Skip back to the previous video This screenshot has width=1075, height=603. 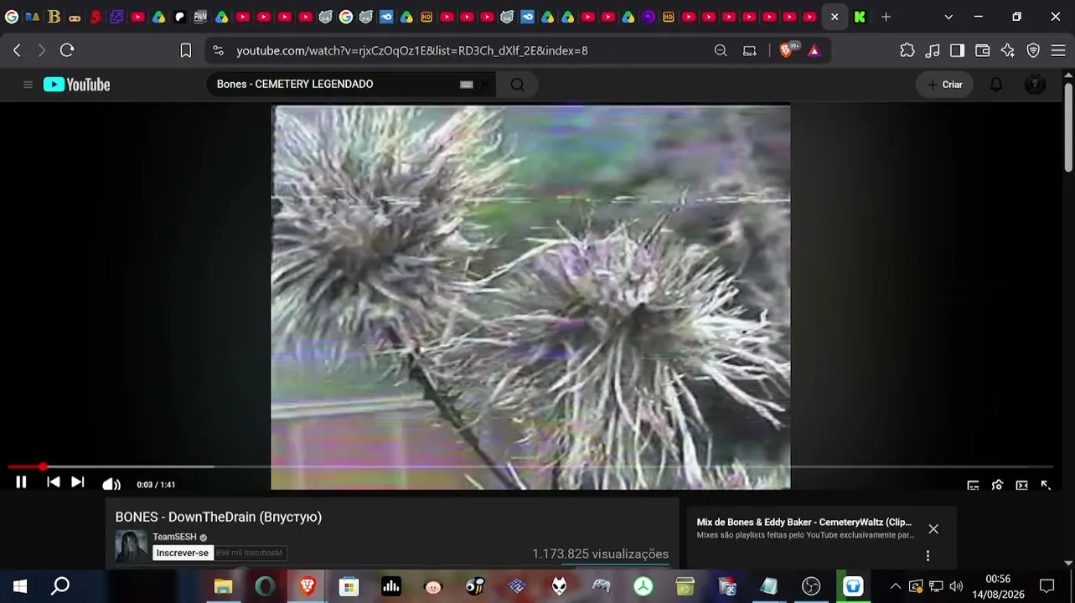[53, 482]
